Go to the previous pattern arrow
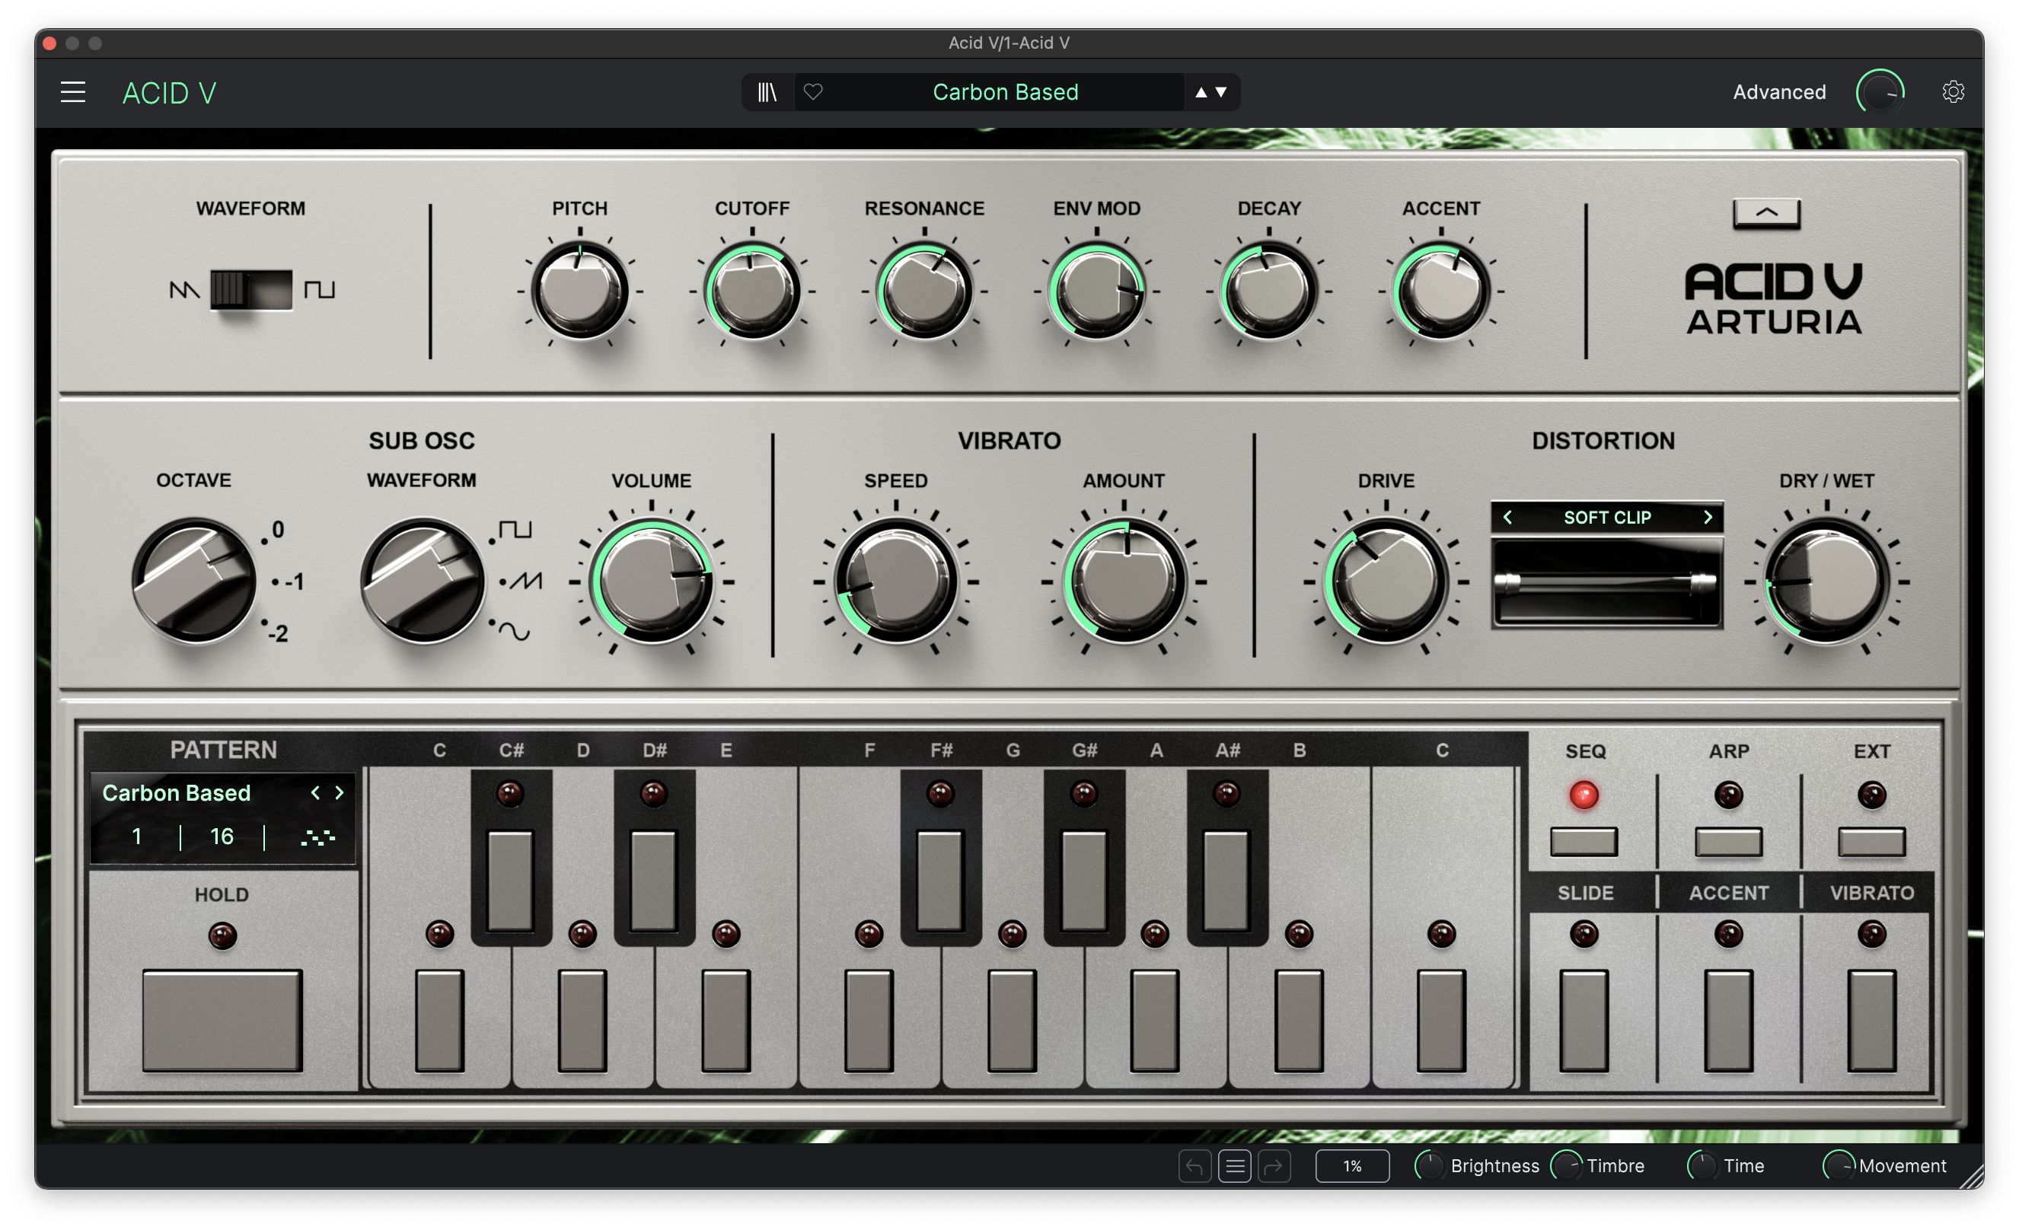Image resolution: width=2019 pixels, height=1230 pixels. pyautogui.click(x=315, y=792)
